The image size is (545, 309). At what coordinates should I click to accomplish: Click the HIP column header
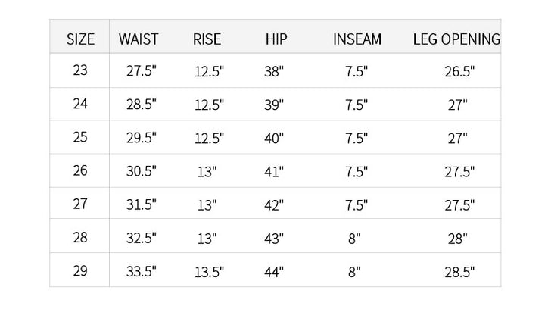(x=276, y=39)
